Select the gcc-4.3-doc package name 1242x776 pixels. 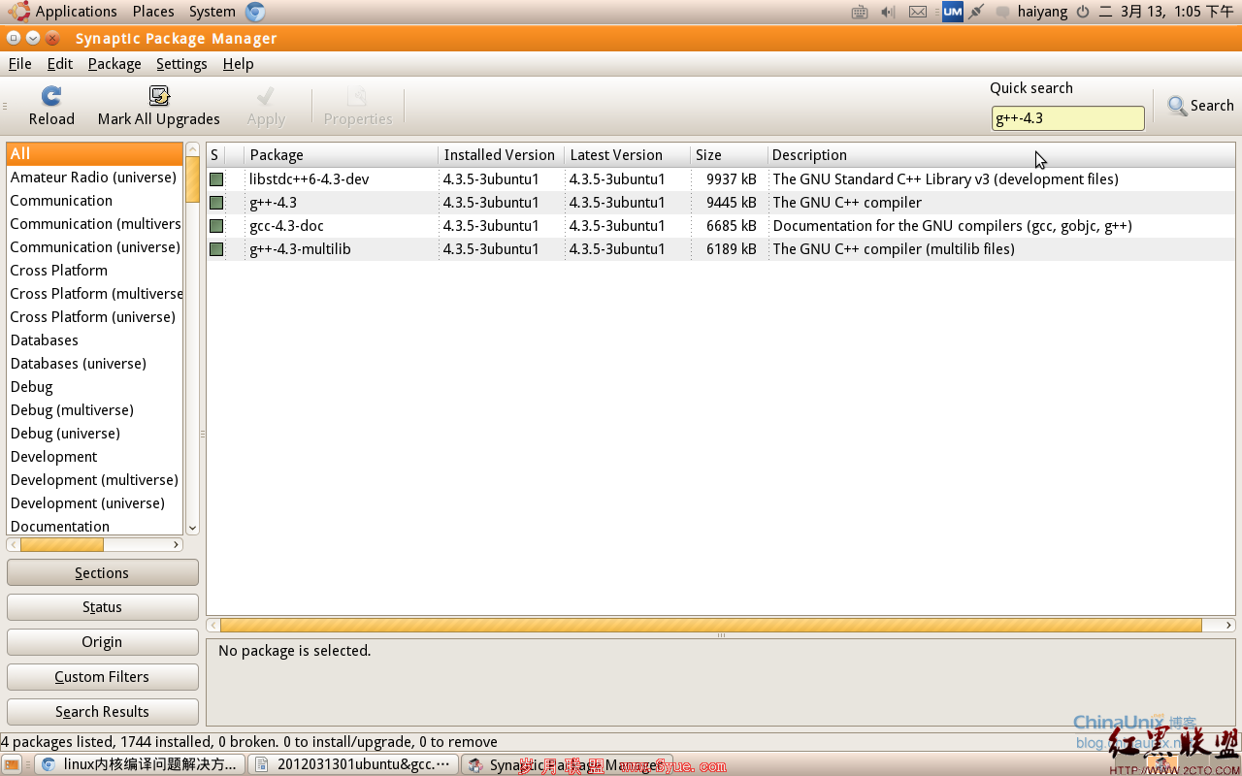[x=286, y=226]
